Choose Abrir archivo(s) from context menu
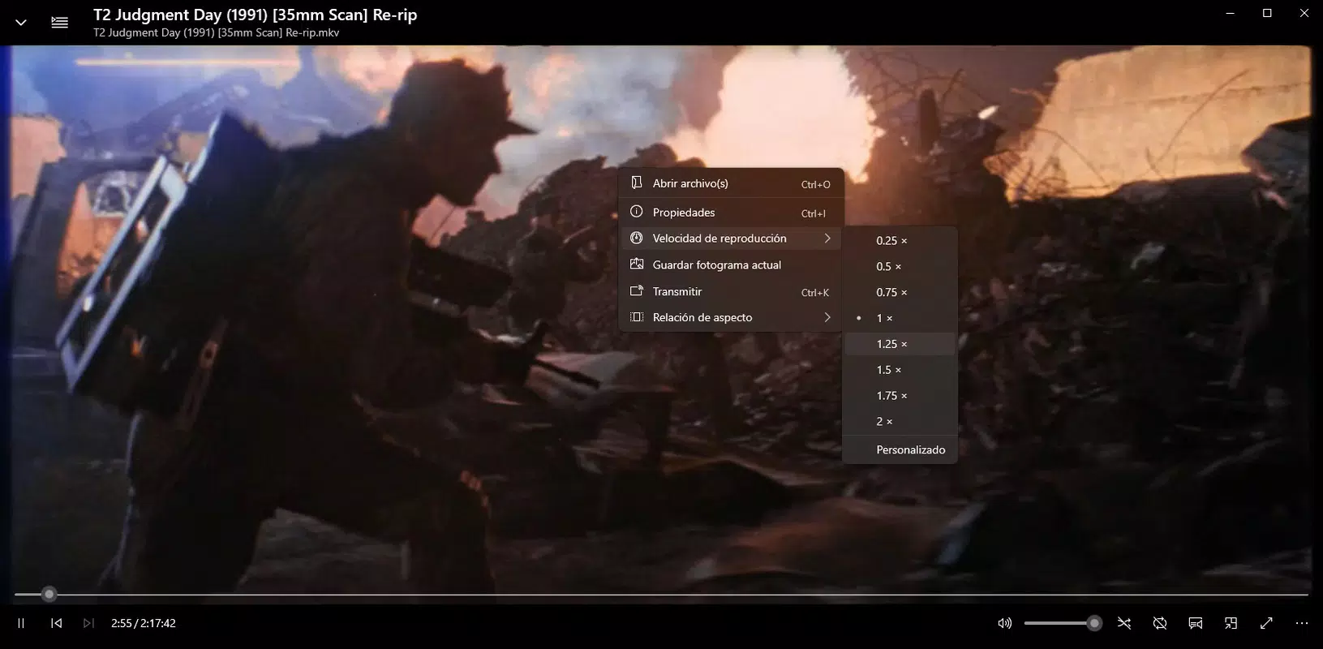Screen dimensions: 1323x649 pyautogui.click(x=731, y=183)
